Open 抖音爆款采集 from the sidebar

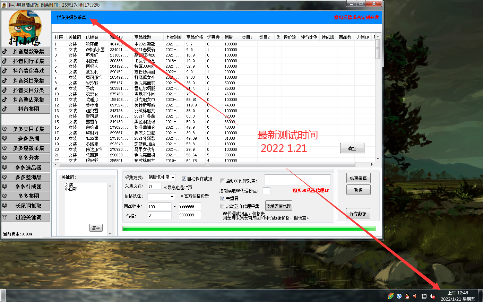tap(26, 51)
